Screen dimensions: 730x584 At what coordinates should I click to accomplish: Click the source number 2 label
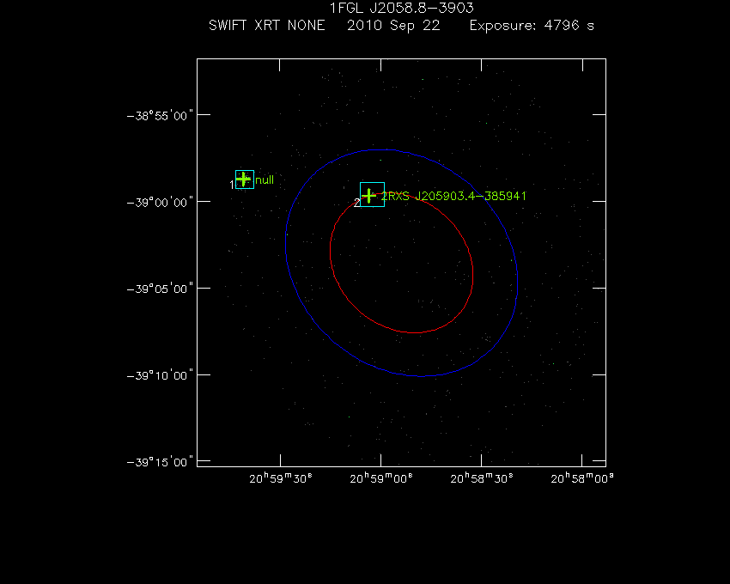(357, 203)
